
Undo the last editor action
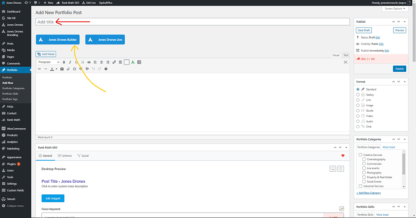click(93, 69)
